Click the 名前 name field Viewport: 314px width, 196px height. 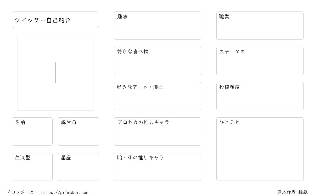32,131
